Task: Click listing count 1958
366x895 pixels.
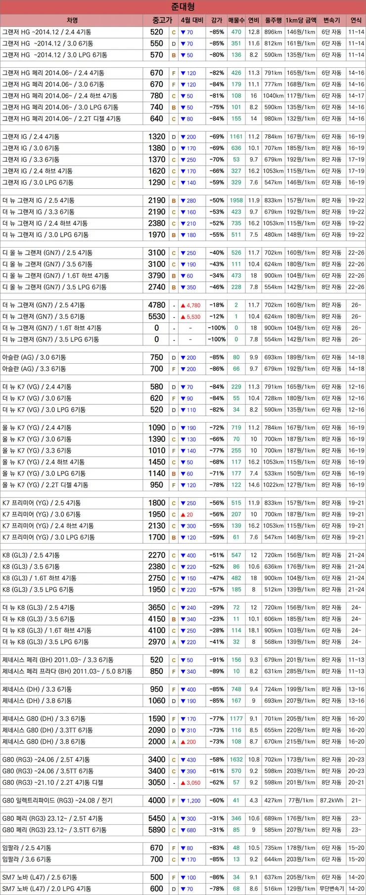Action: coord(236,201)
